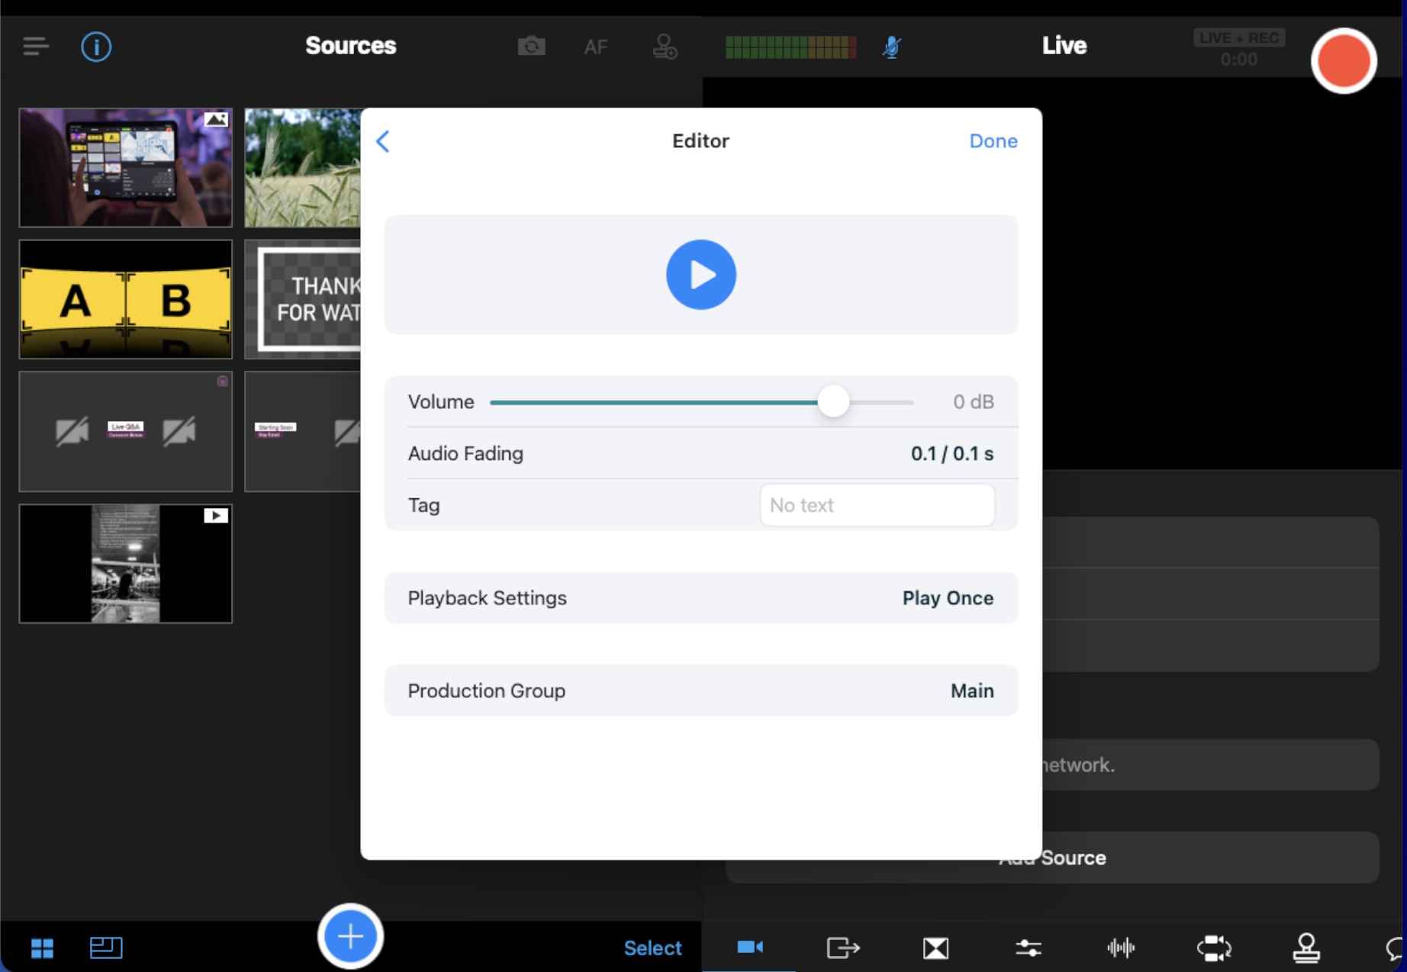Select the A B split-screen thumbnail

coord(126,299)
